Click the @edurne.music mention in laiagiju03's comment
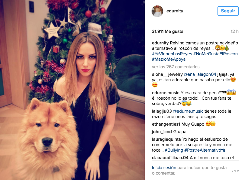 point(188,111)
